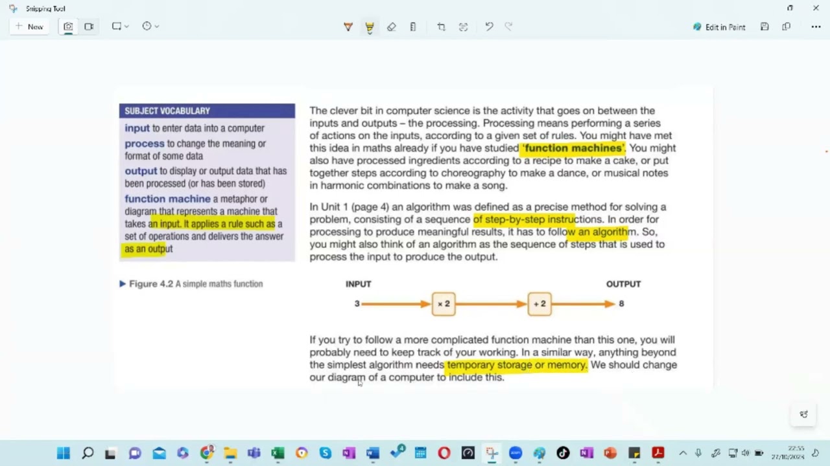Click the 'x 2' function box in diagram
830x466 pixels.
pyautogui.click(x=444, y=304)
